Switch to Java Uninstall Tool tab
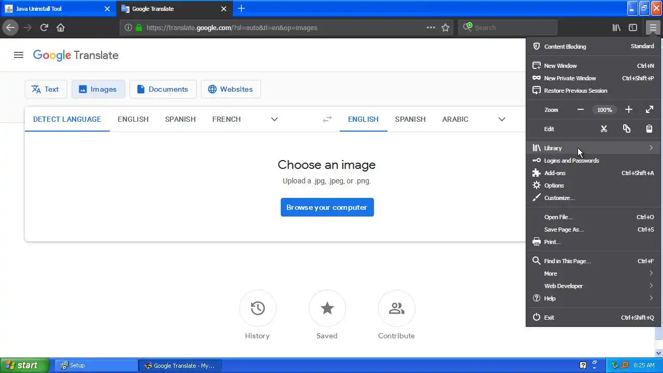Viewport: 663px width, 373px height. 58,9
